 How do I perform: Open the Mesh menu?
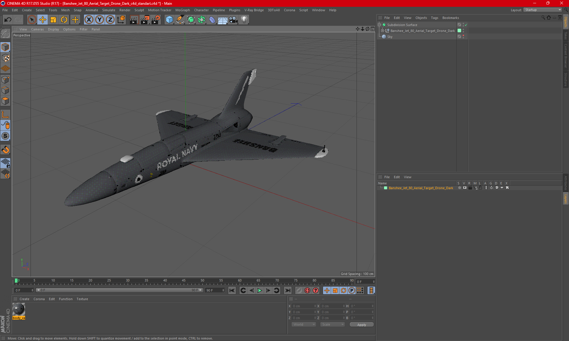[65, 10]
